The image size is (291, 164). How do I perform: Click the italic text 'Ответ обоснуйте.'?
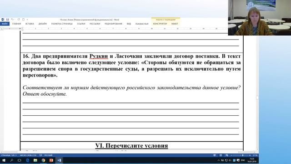coord(45,94)
